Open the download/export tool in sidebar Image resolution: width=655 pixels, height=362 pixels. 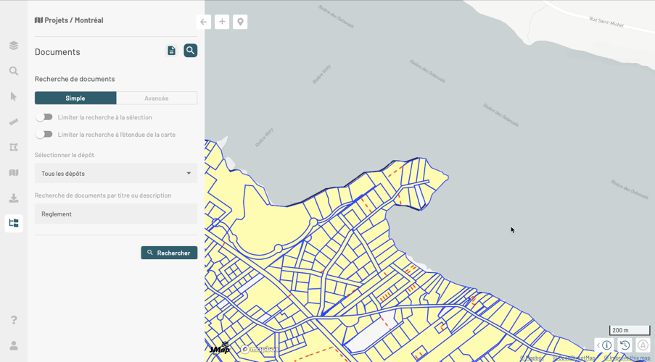click(x=14, y=198)
